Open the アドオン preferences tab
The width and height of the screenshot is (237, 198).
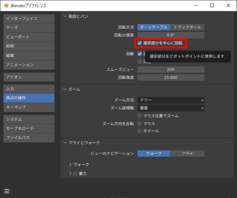coord(29,77)
